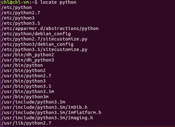Select the '/usr/bin/dh_python2' line
The width and height of the screenshot is (175, 127).
point(28,55)
